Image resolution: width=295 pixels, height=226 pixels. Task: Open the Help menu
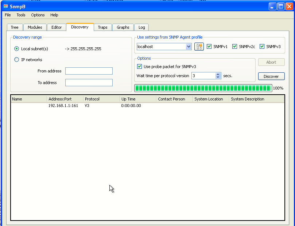[x=54, y=15]
